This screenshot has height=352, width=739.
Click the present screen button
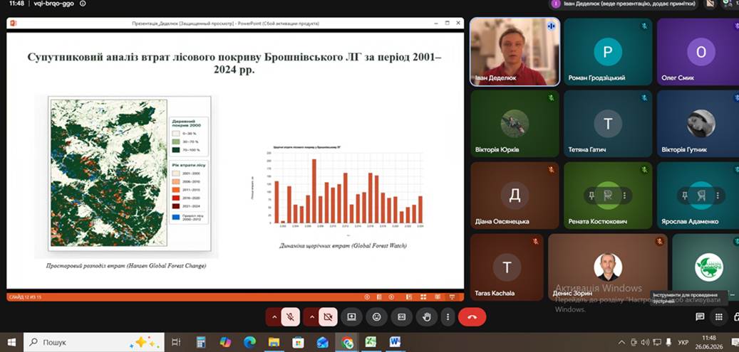coord(351,317)
